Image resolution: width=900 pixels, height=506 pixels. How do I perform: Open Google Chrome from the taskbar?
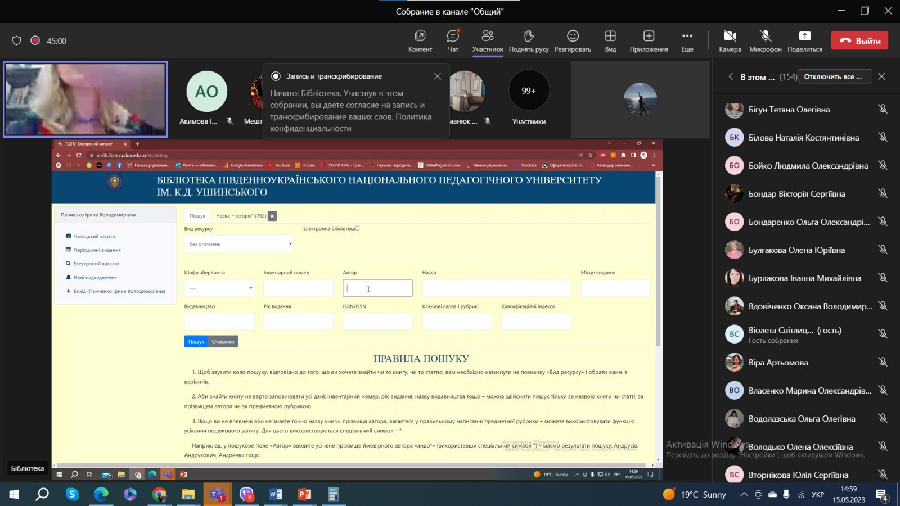[159, 494]
